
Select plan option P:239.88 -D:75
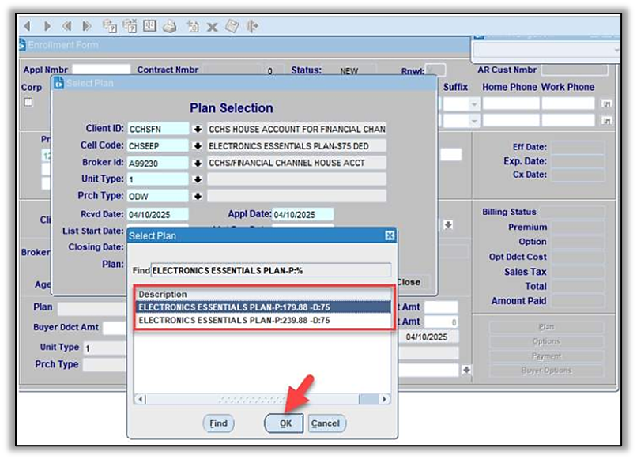(262, 320)
